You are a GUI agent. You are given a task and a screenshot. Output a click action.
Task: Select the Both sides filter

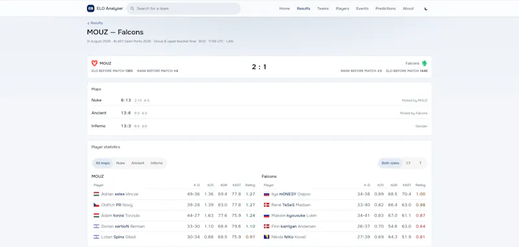pyautogui.click(x=391, y=163)
